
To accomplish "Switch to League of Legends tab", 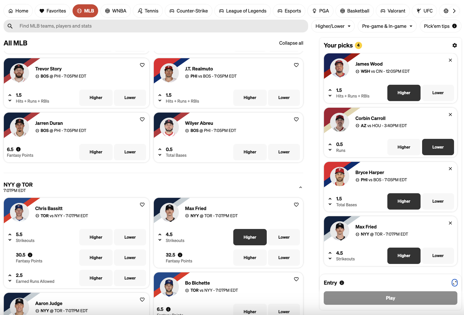I will click(242, 11).
